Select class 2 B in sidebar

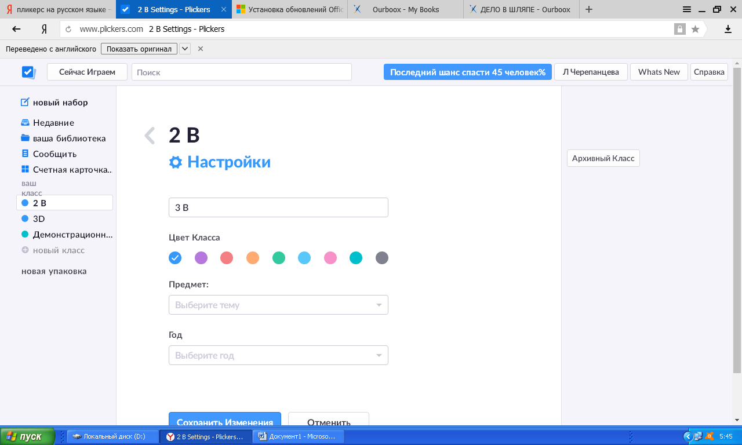(64, 203)
